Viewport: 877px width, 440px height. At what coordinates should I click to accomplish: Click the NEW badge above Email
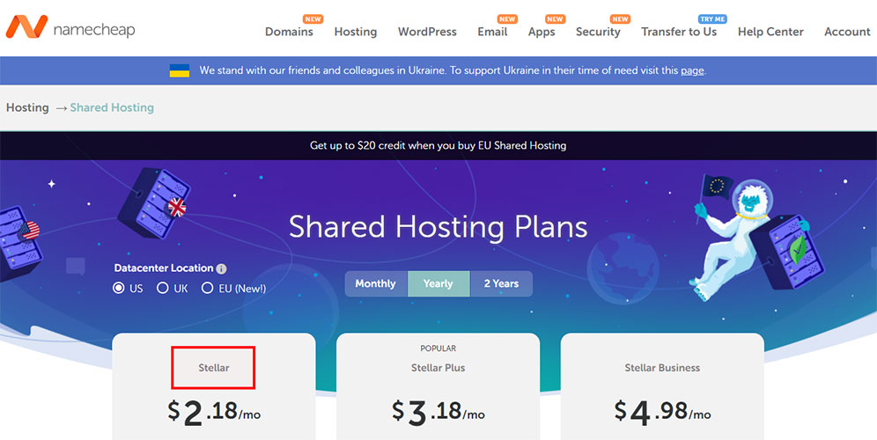[507, 19]
